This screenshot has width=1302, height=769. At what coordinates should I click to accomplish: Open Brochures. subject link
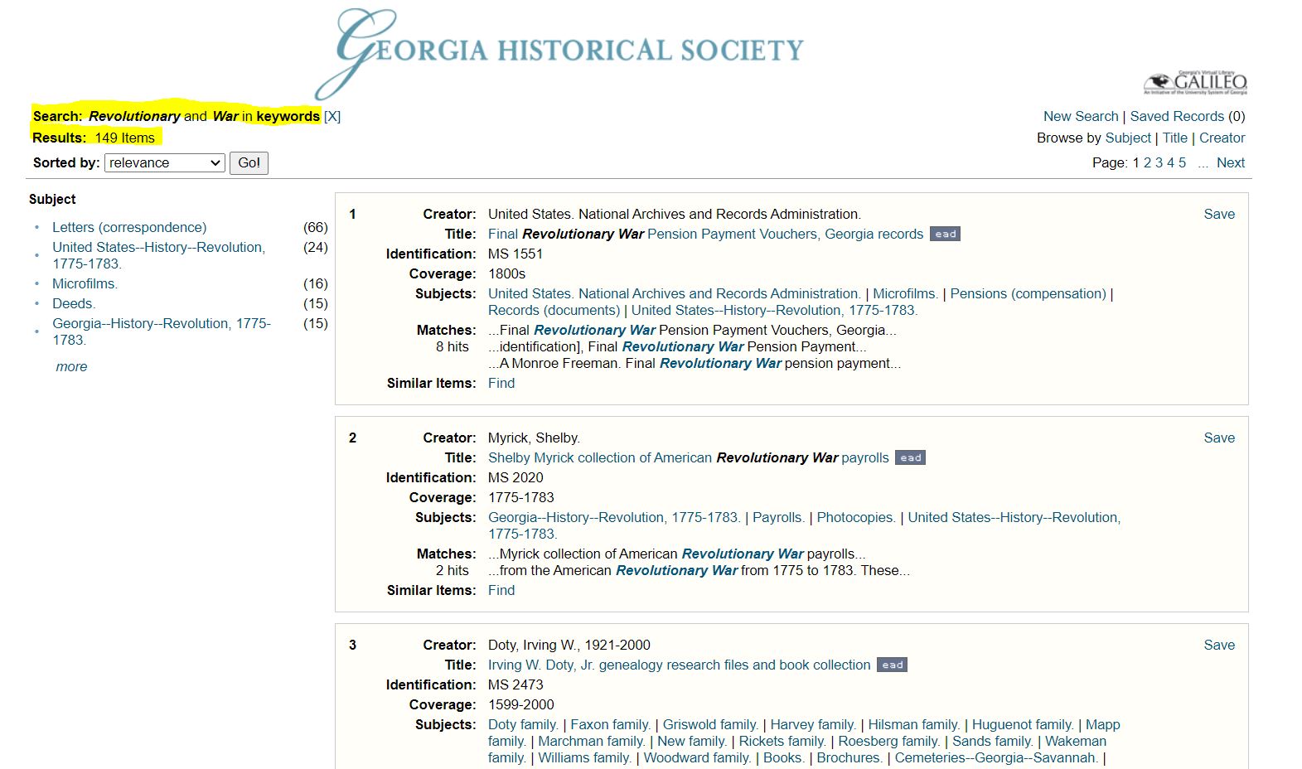click(x=849, y=757)
